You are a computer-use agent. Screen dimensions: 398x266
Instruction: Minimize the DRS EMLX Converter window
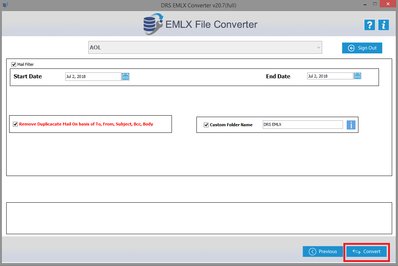point(365,4)
